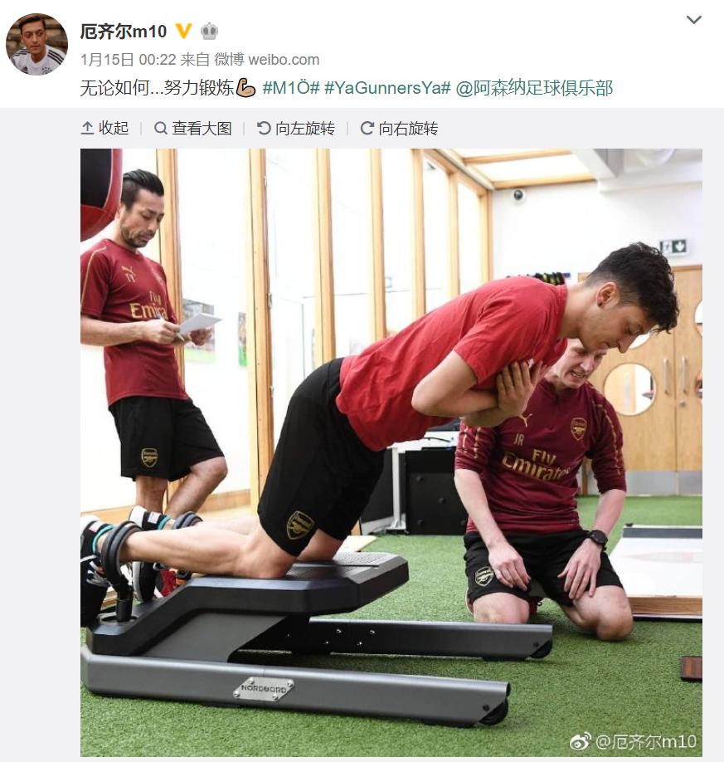Open the 1月15日 00:22 timestamp link
Viewport: 724px width, 762px height.
pyautogui.click(x=129, y=60)
